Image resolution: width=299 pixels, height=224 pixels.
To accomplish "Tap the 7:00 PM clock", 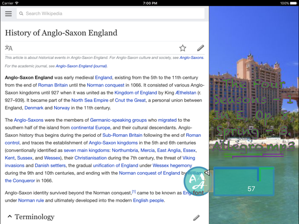I will click(x=150, y=3).
